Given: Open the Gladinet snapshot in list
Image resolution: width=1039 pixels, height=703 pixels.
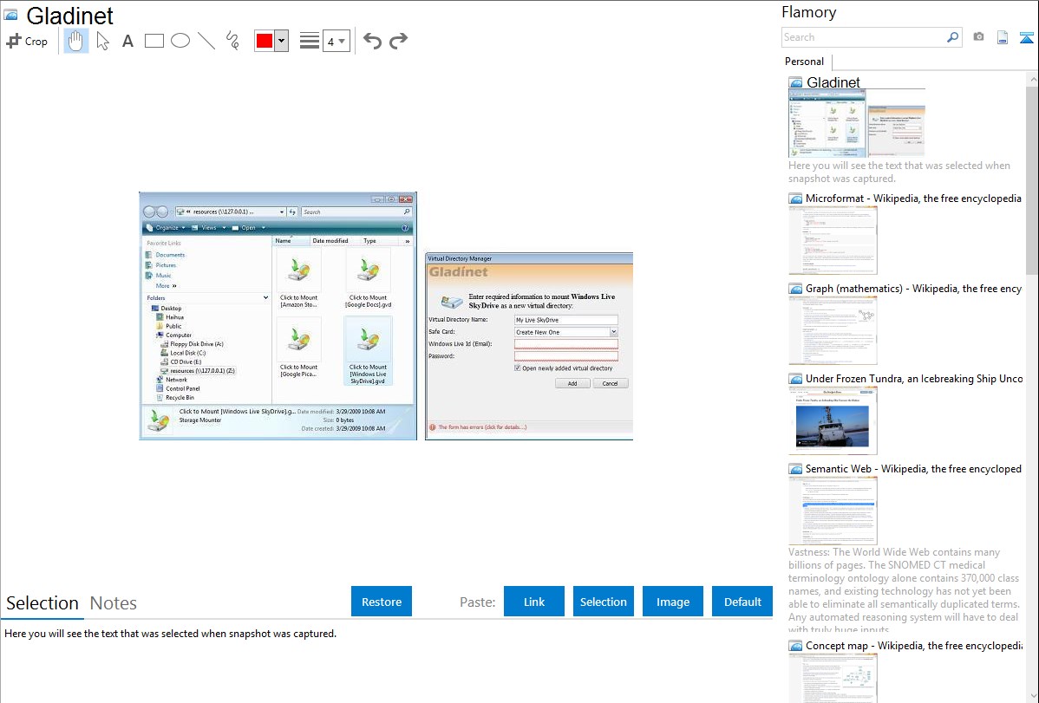Looking at the screenshot, I should coord(833,82).
